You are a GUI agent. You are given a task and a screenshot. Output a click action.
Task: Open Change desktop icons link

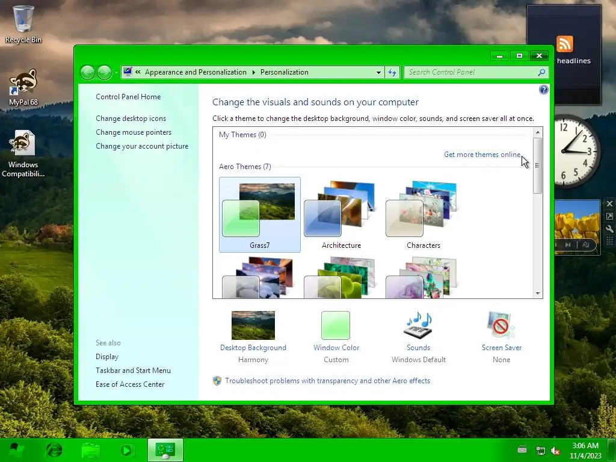point(131,119)
